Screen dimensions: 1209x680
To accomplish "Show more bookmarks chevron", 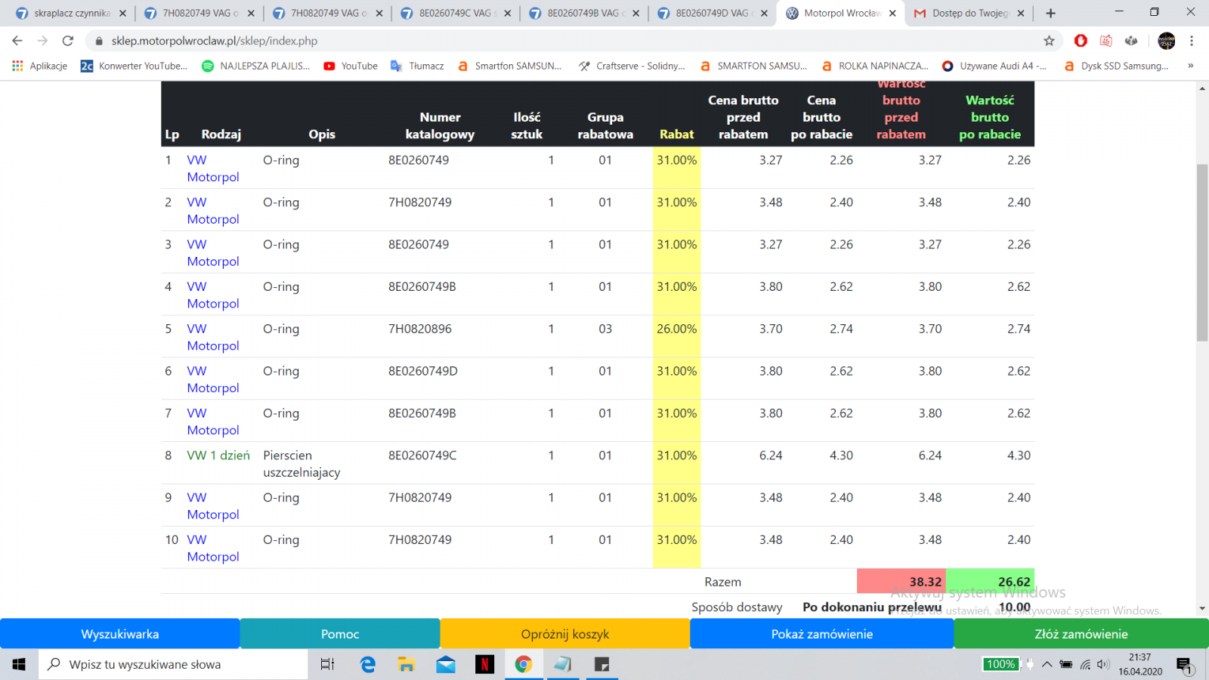I will click(x=1191, y=66).
